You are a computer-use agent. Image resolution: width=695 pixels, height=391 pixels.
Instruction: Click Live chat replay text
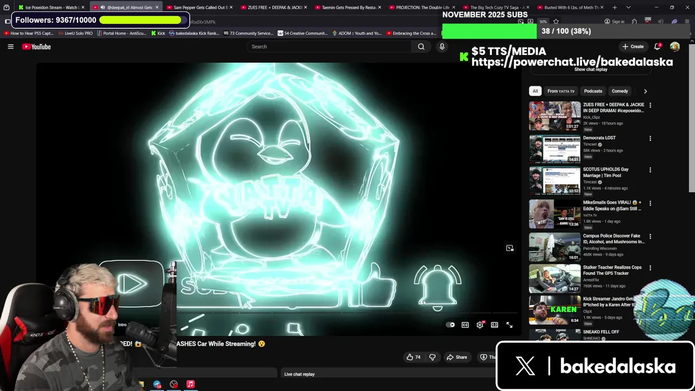(x=299, y=374)
